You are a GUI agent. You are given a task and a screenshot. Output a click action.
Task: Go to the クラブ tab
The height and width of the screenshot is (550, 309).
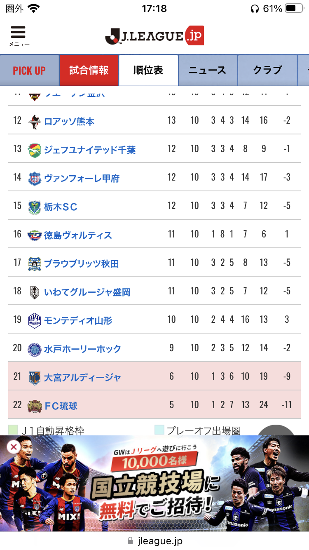tap(267, 71)
